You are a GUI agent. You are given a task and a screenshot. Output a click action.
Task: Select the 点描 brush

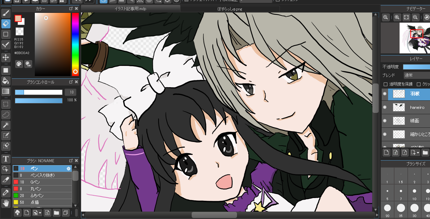click(x=42, y=202)
